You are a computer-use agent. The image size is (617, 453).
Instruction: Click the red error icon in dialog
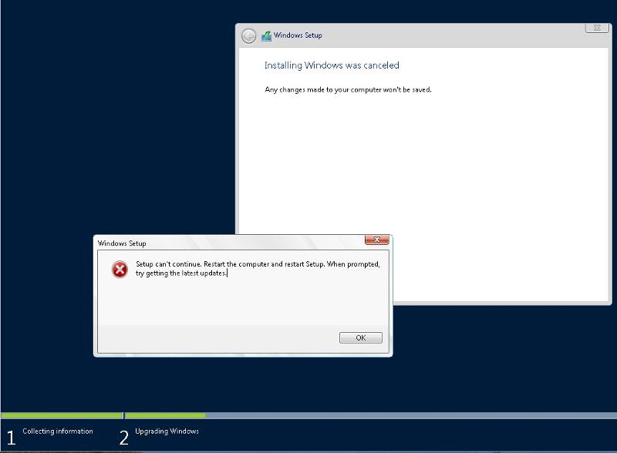pyautogui.click(x=120, y=270)
